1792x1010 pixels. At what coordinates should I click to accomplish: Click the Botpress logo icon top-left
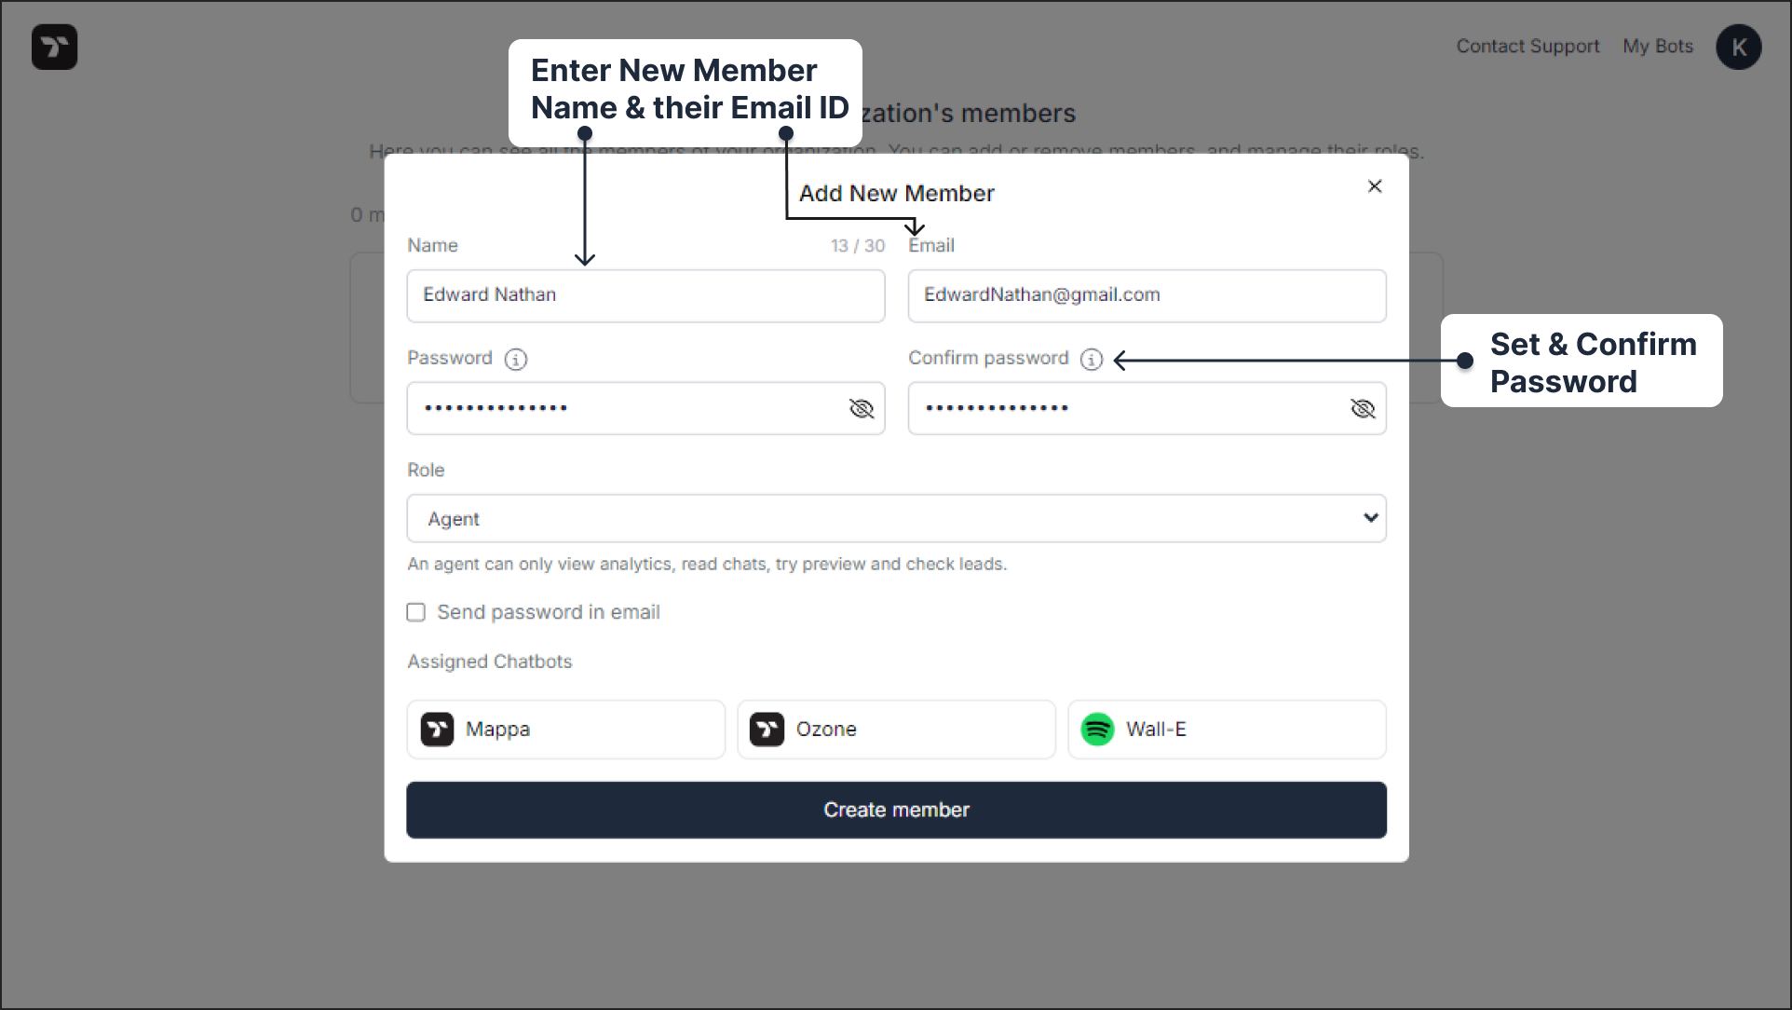coord(55,47)
